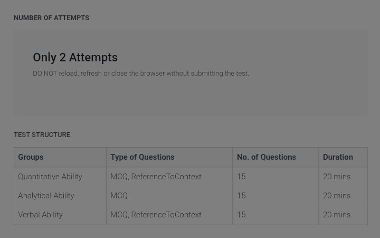This screenshot has width=380, height=238.
Task: Click question count 15 for Quantitative Ability
Action: pyautogui.click(x=241, y=177)
